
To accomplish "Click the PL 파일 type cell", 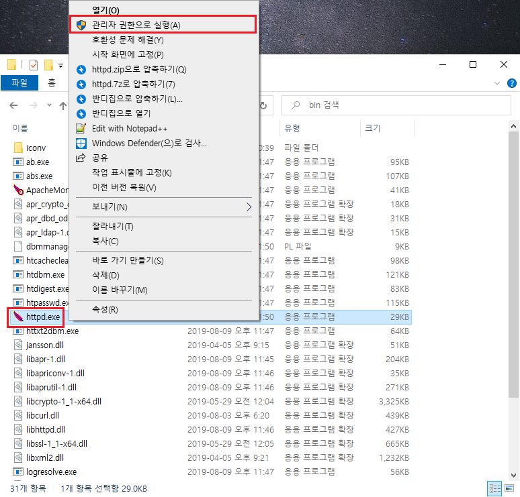I will tap(298, 247).
